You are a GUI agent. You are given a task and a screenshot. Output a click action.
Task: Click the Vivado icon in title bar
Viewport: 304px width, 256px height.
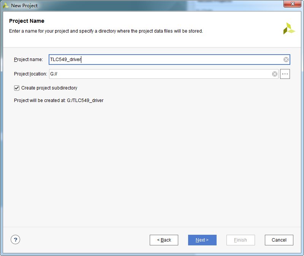click(x=6, y=6)
